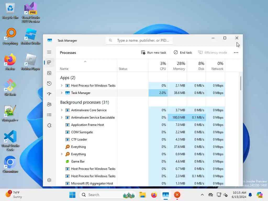Click the process list vertical scrollbar
Screen dimensions: 268x201
[241, 83]
